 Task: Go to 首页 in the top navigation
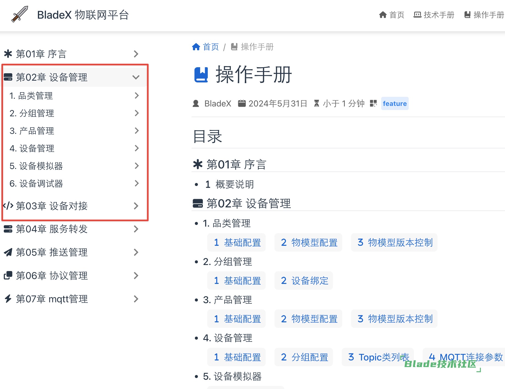click(392, 15)
